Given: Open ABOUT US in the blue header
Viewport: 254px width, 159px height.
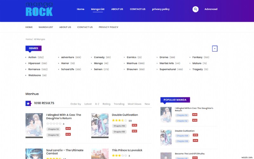Looking at the screenshot, I should [117, 9].
